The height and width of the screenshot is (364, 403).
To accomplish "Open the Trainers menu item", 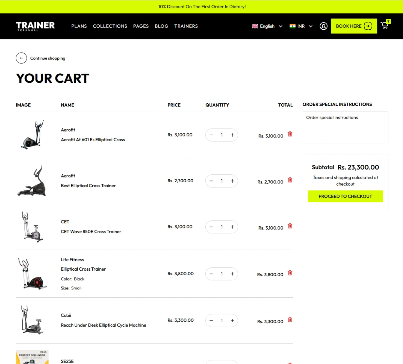I will click(186, 26).
